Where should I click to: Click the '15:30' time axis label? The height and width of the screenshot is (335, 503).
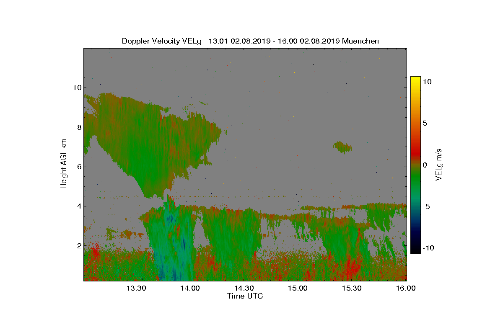pos(352,288)
